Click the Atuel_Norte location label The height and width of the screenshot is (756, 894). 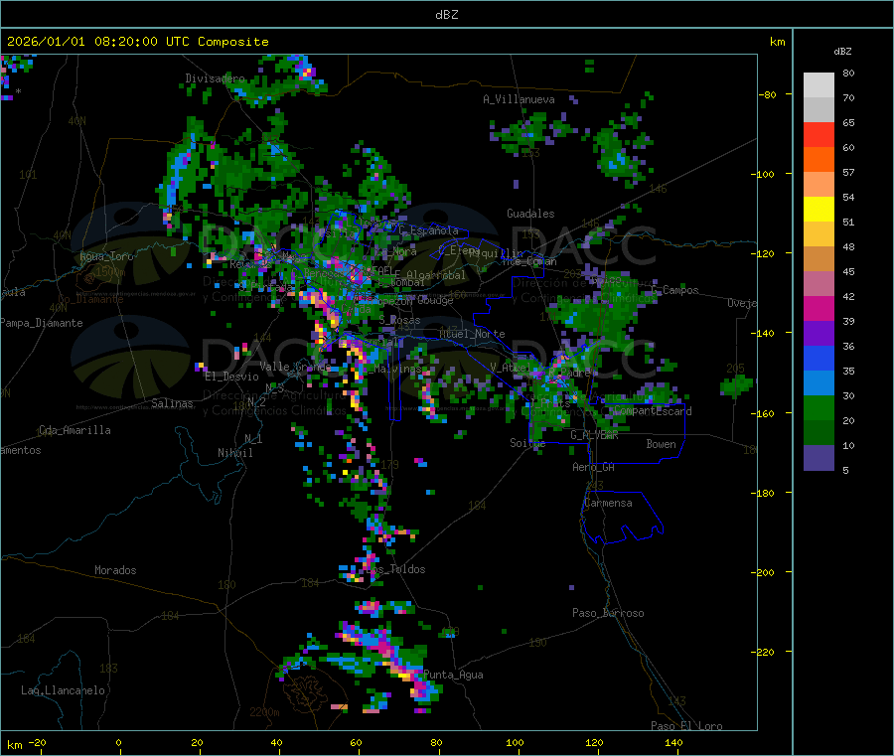[472, 334]
